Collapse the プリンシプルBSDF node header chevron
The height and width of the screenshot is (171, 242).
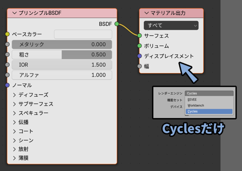point(15,13)
